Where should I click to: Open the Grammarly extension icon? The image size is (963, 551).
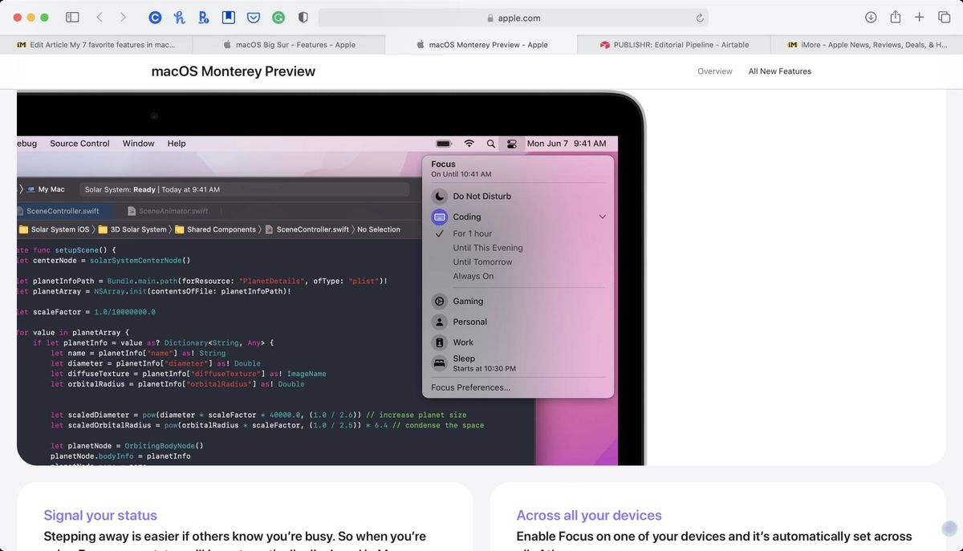point(278,17)
